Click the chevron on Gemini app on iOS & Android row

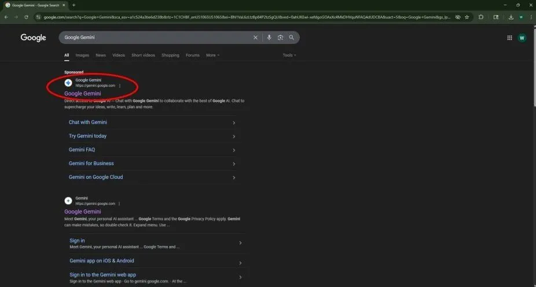pyautogui.click(x=240, y=263)
